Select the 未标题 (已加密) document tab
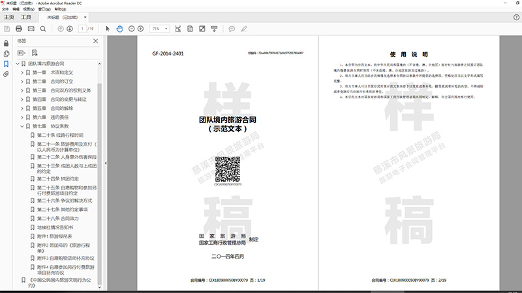Image resolution: width=522 pixels, height=293 pixels. point(62,18)
